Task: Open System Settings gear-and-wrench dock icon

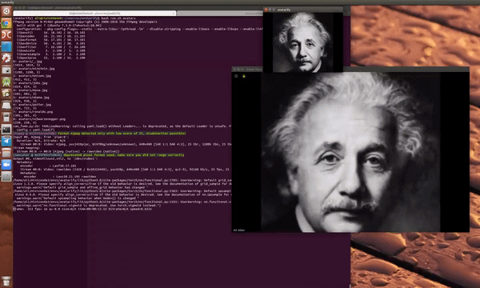Action: tap(6, 58)
